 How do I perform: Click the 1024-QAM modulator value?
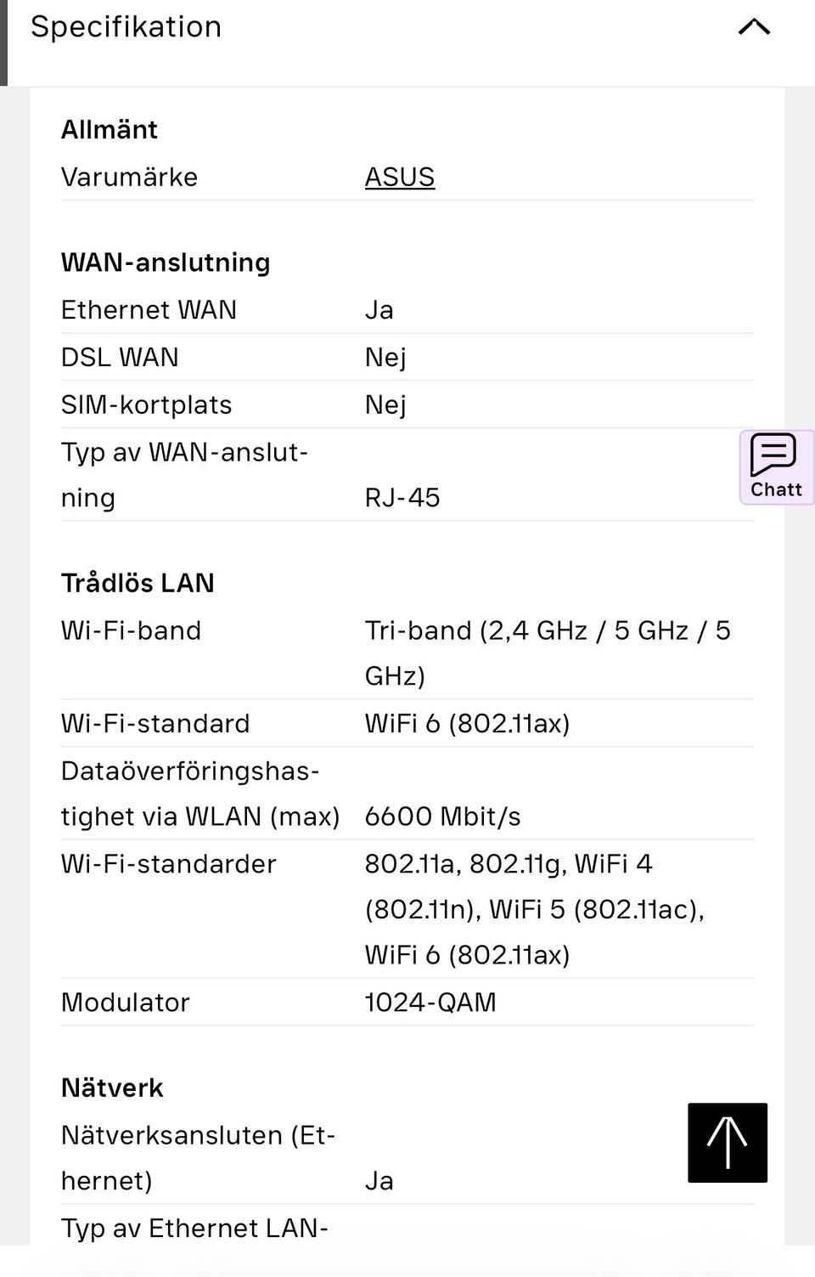(430, 1003)
